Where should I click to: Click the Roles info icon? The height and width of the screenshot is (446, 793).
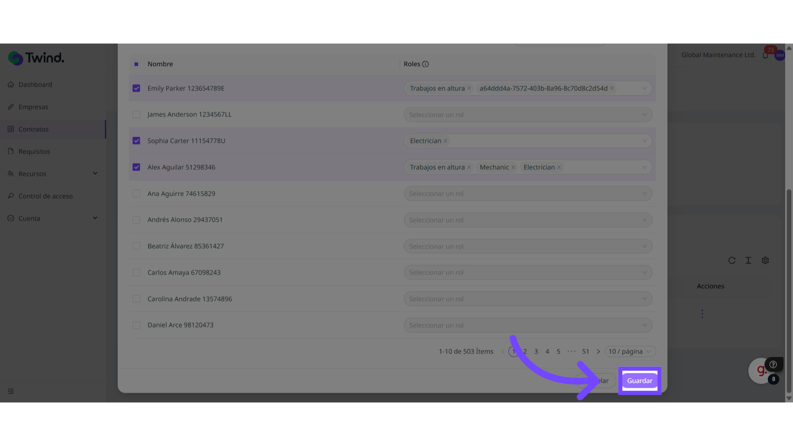[425, 64]
